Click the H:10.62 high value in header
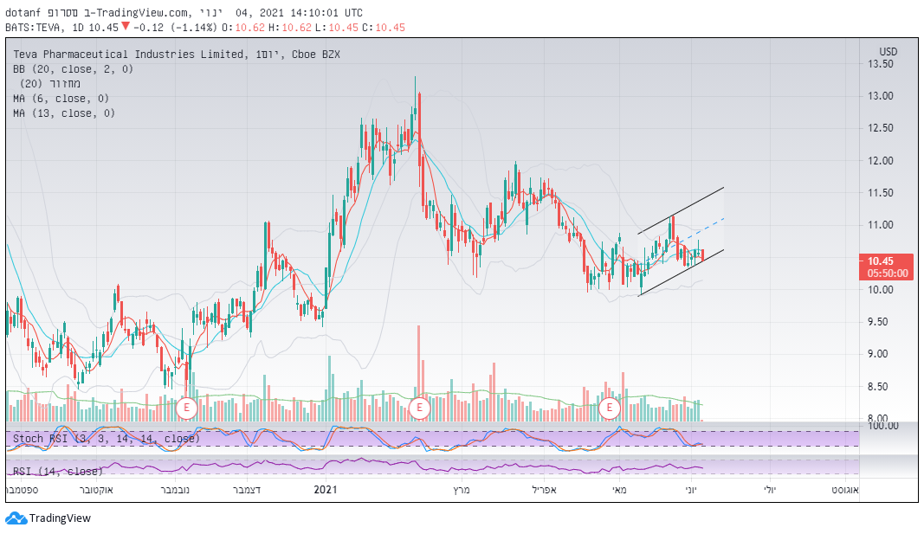This screenshot has width=924, height=534. (x=289, y=27)
